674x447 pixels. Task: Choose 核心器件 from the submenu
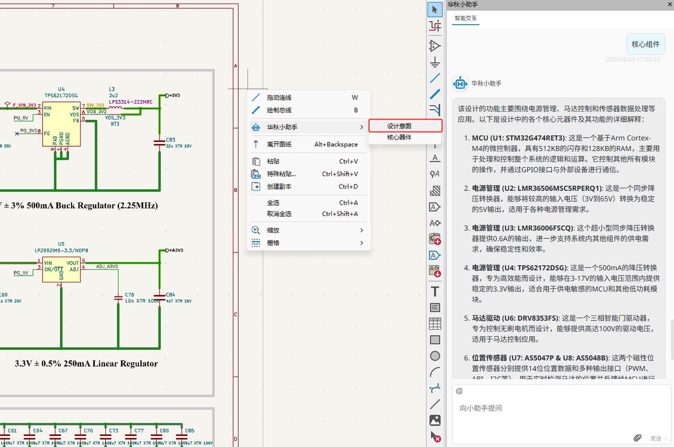point(399,137)
